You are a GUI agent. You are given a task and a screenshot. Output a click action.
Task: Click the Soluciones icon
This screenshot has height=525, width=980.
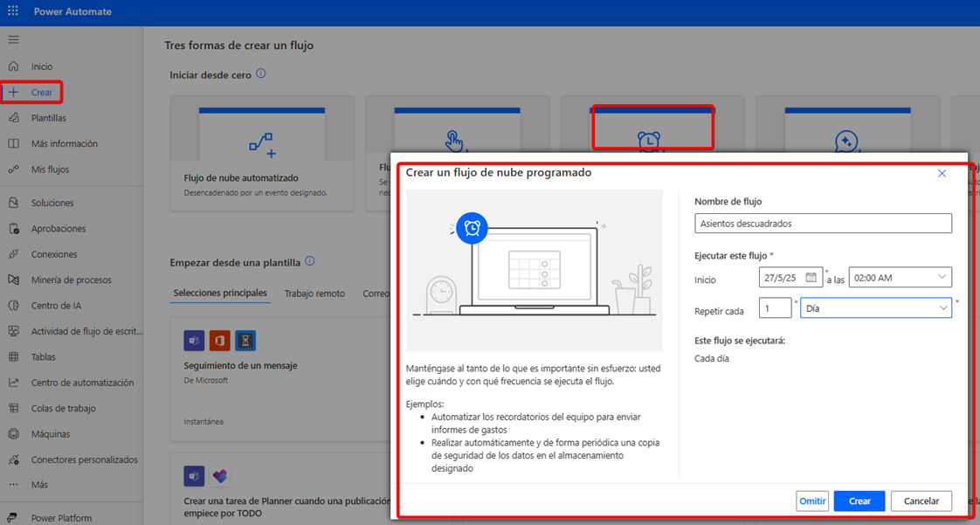(13, 204)
